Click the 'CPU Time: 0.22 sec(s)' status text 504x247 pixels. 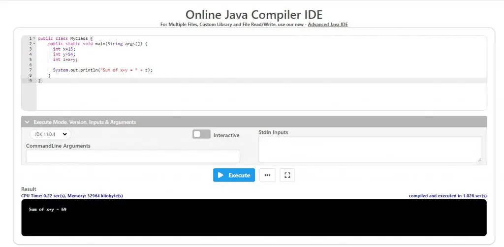coord(43,196)
